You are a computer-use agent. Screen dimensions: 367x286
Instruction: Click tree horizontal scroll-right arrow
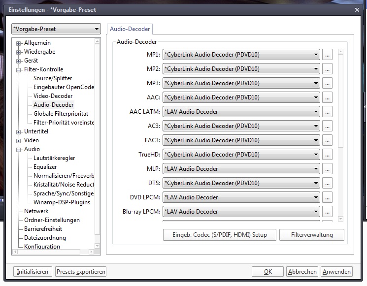(91, 252)
